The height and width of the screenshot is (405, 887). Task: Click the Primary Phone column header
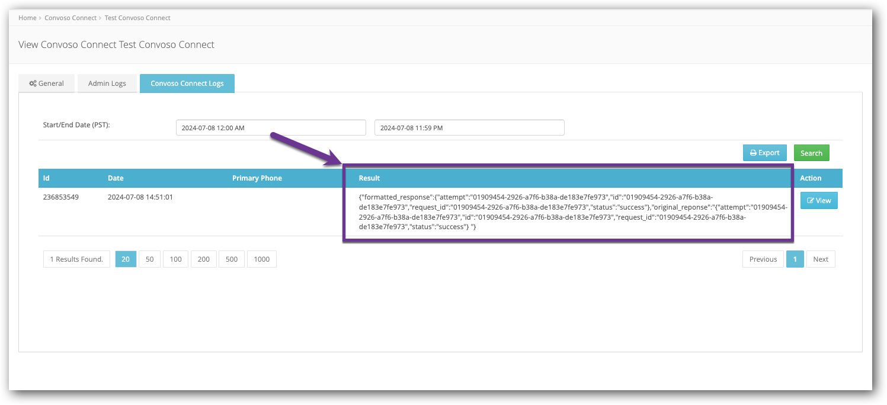pos(257,178)
